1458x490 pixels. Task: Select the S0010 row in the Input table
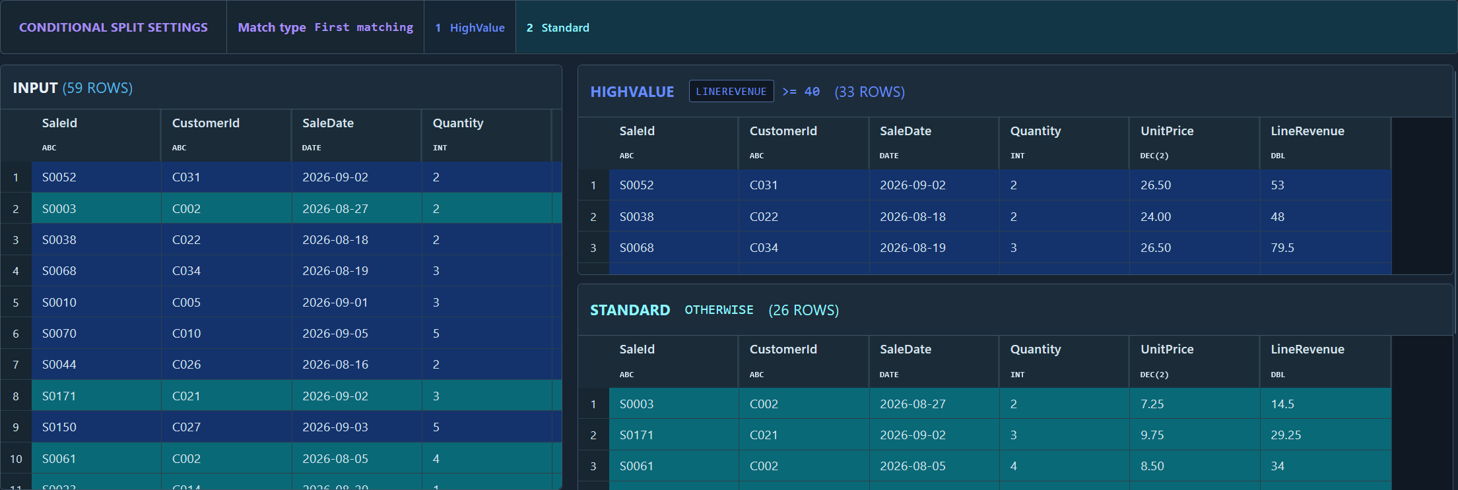(281, 302)
